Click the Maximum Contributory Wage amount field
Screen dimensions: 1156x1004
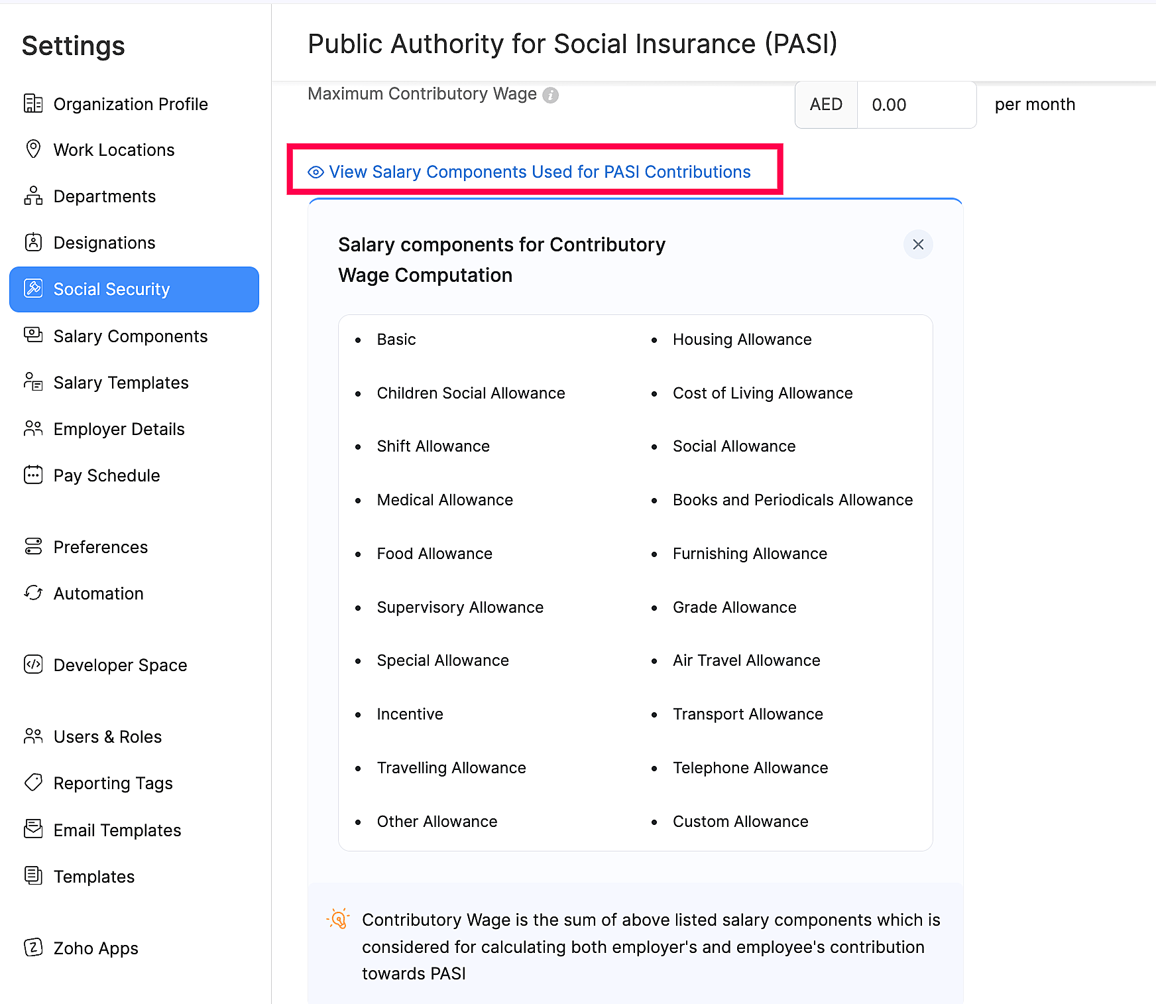[916, 105]
